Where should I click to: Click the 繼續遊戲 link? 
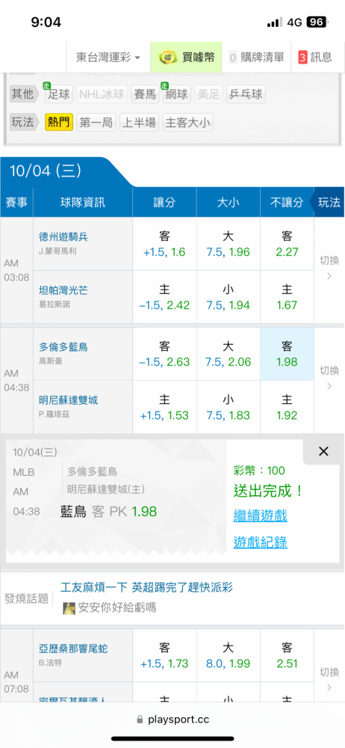point(260,515)
